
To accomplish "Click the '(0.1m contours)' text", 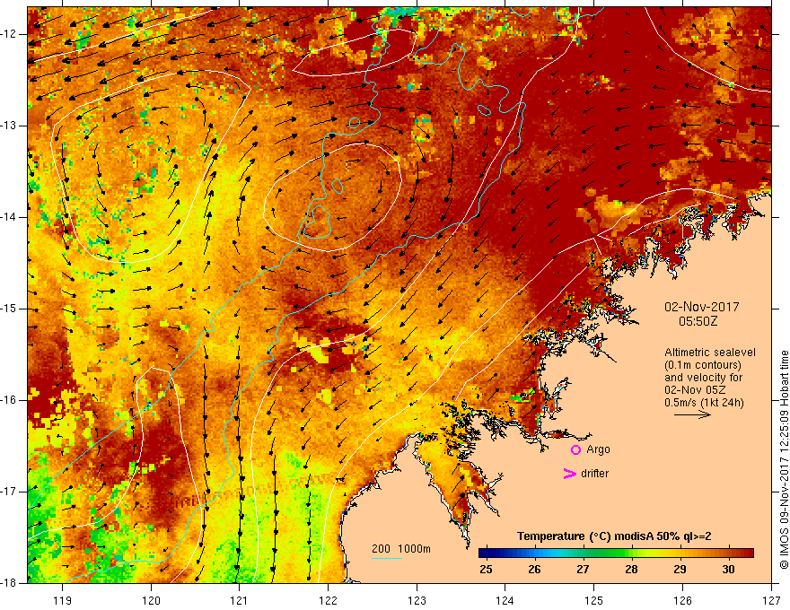I will point(703,365).
